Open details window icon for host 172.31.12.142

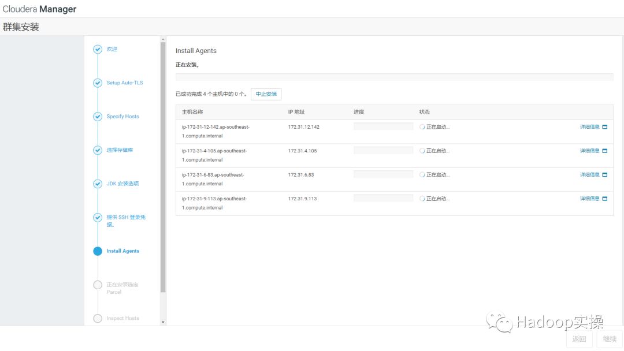tap(605, 127)
